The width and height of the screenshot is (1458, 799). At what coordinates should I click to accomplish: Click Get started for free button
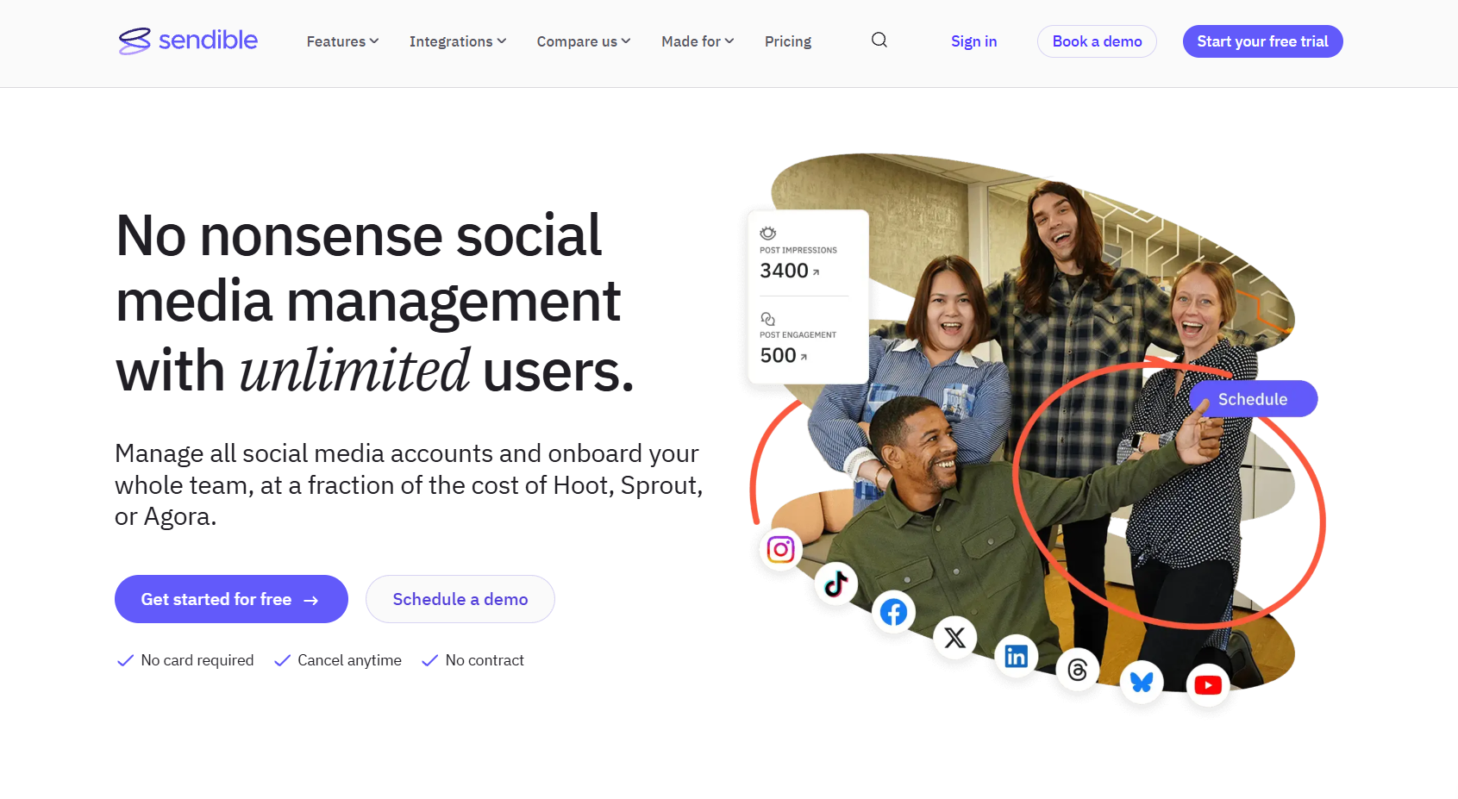point(231,599)
